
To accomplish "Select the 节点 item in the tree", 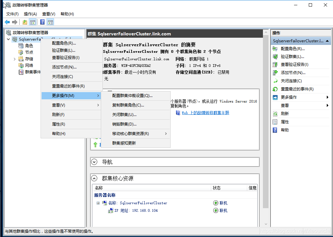I will pyautogui.click(x=29, y=52).
